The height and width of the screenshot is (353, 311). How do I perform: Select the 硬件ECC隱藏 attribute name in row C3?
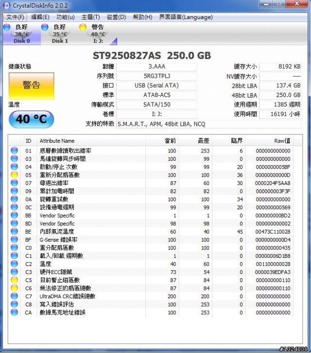[56, 272]
